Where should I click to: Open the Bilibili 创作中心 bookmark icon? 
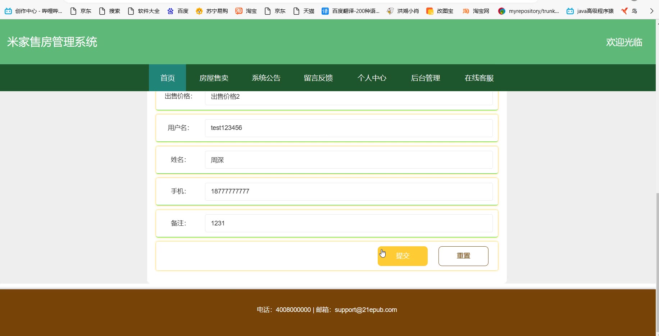tap(8, 11)
